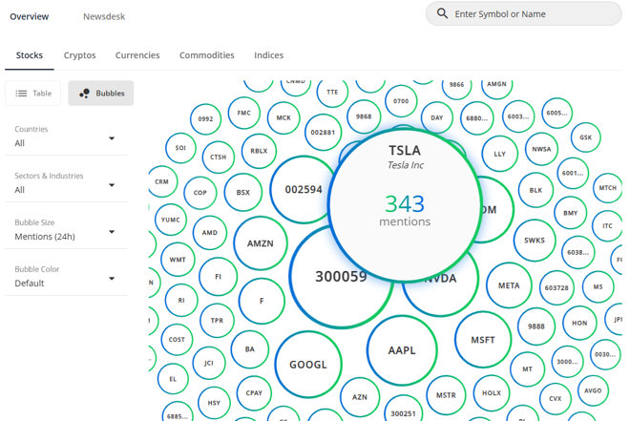The width and height of the screenshot is (630, 421).
Task: Switch to the Cryptos tab
Action: (79, 55)
